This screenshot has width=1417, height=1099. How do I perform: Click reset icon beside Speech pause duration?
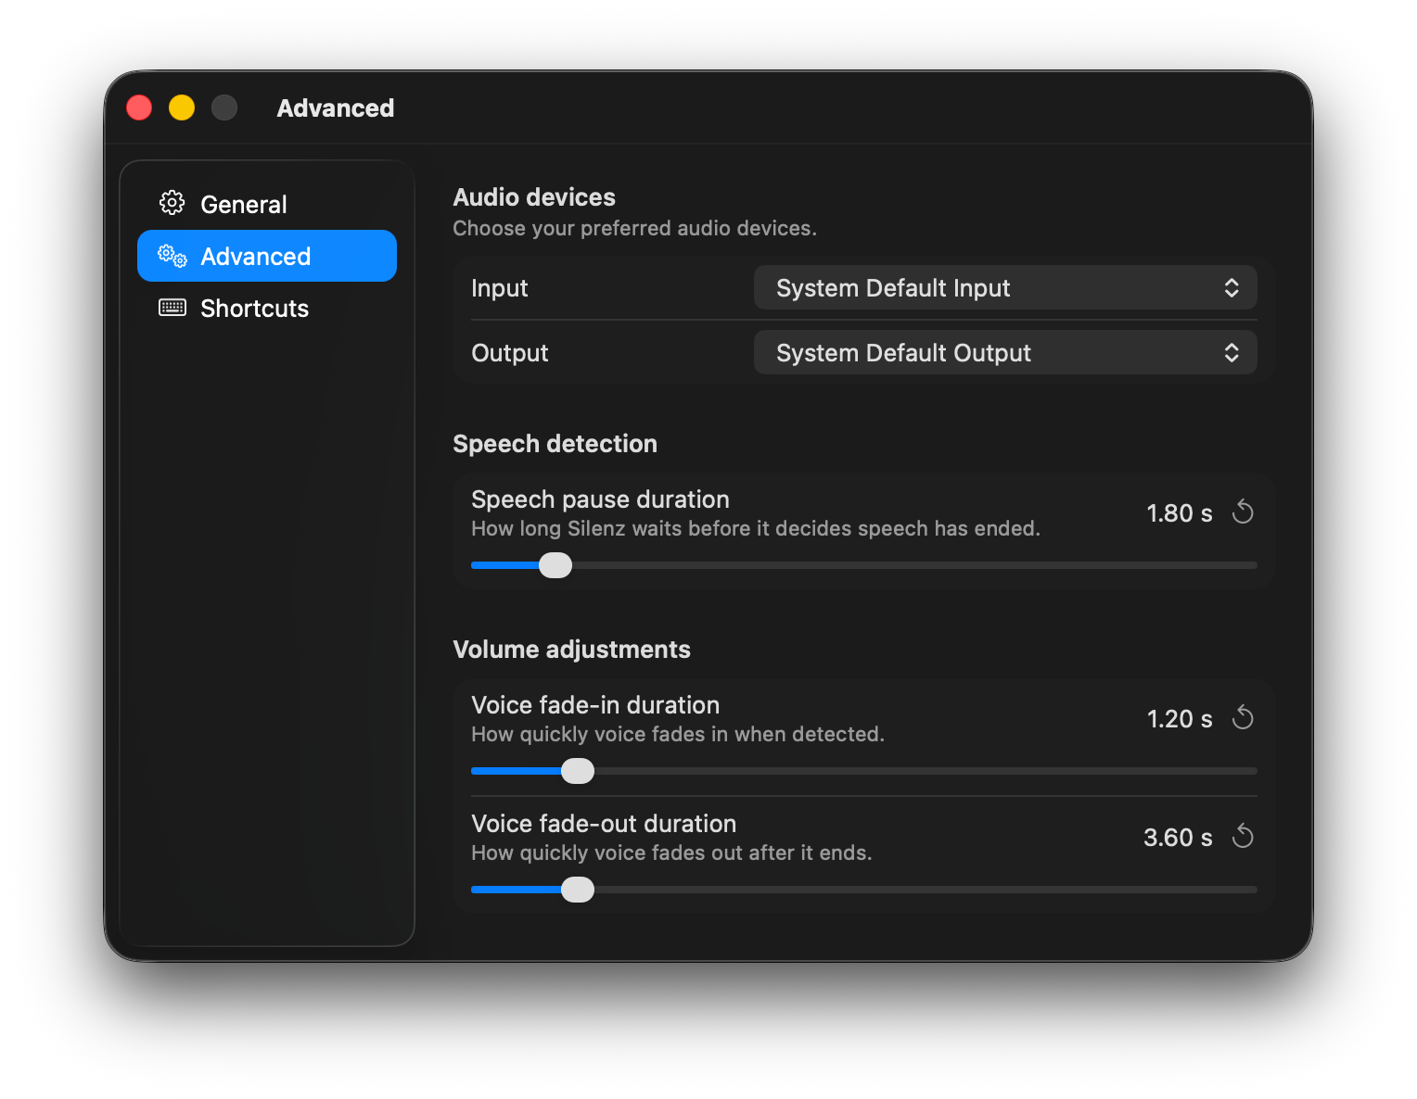point(1243,512)
